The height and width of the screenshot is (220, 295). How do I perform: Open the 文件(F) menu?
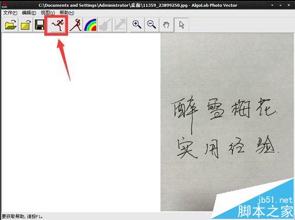[x=10, y=13]
